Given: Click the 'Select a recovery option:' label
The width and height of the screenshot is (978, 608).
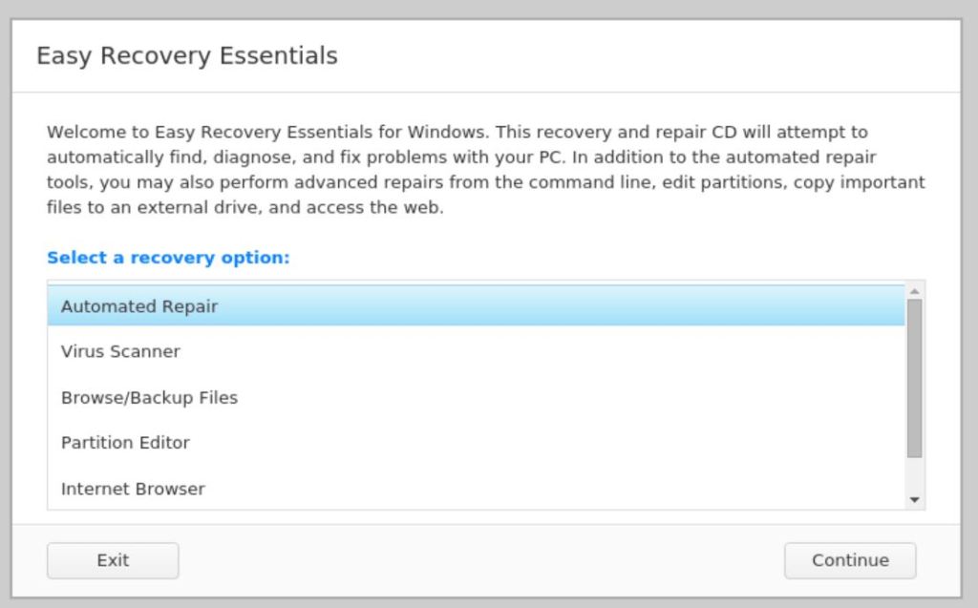Looking at the screenshot, I should click(x=168, y=258).
